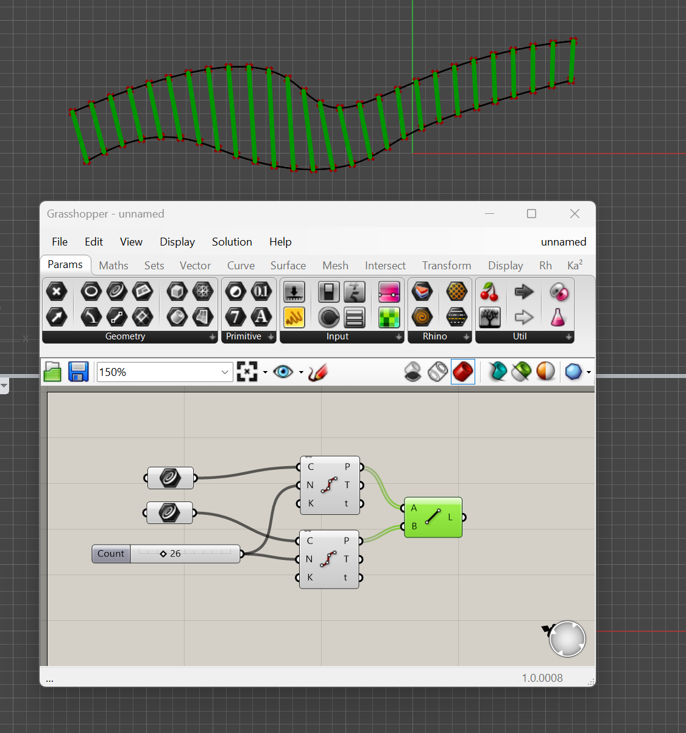The width and height of the screenshot is (686, 733).
Task: Open preview mesh quality dropdown arrow
Action: click(589, 372)
